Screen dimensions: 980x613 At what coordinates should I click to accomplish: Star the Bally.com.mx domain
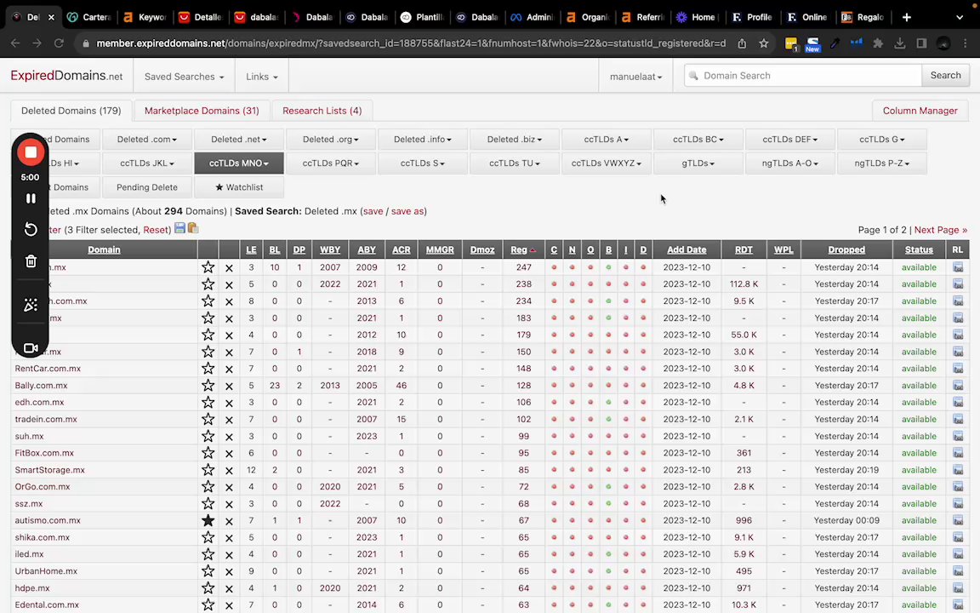pyautogui.click(x=208, y=386)
